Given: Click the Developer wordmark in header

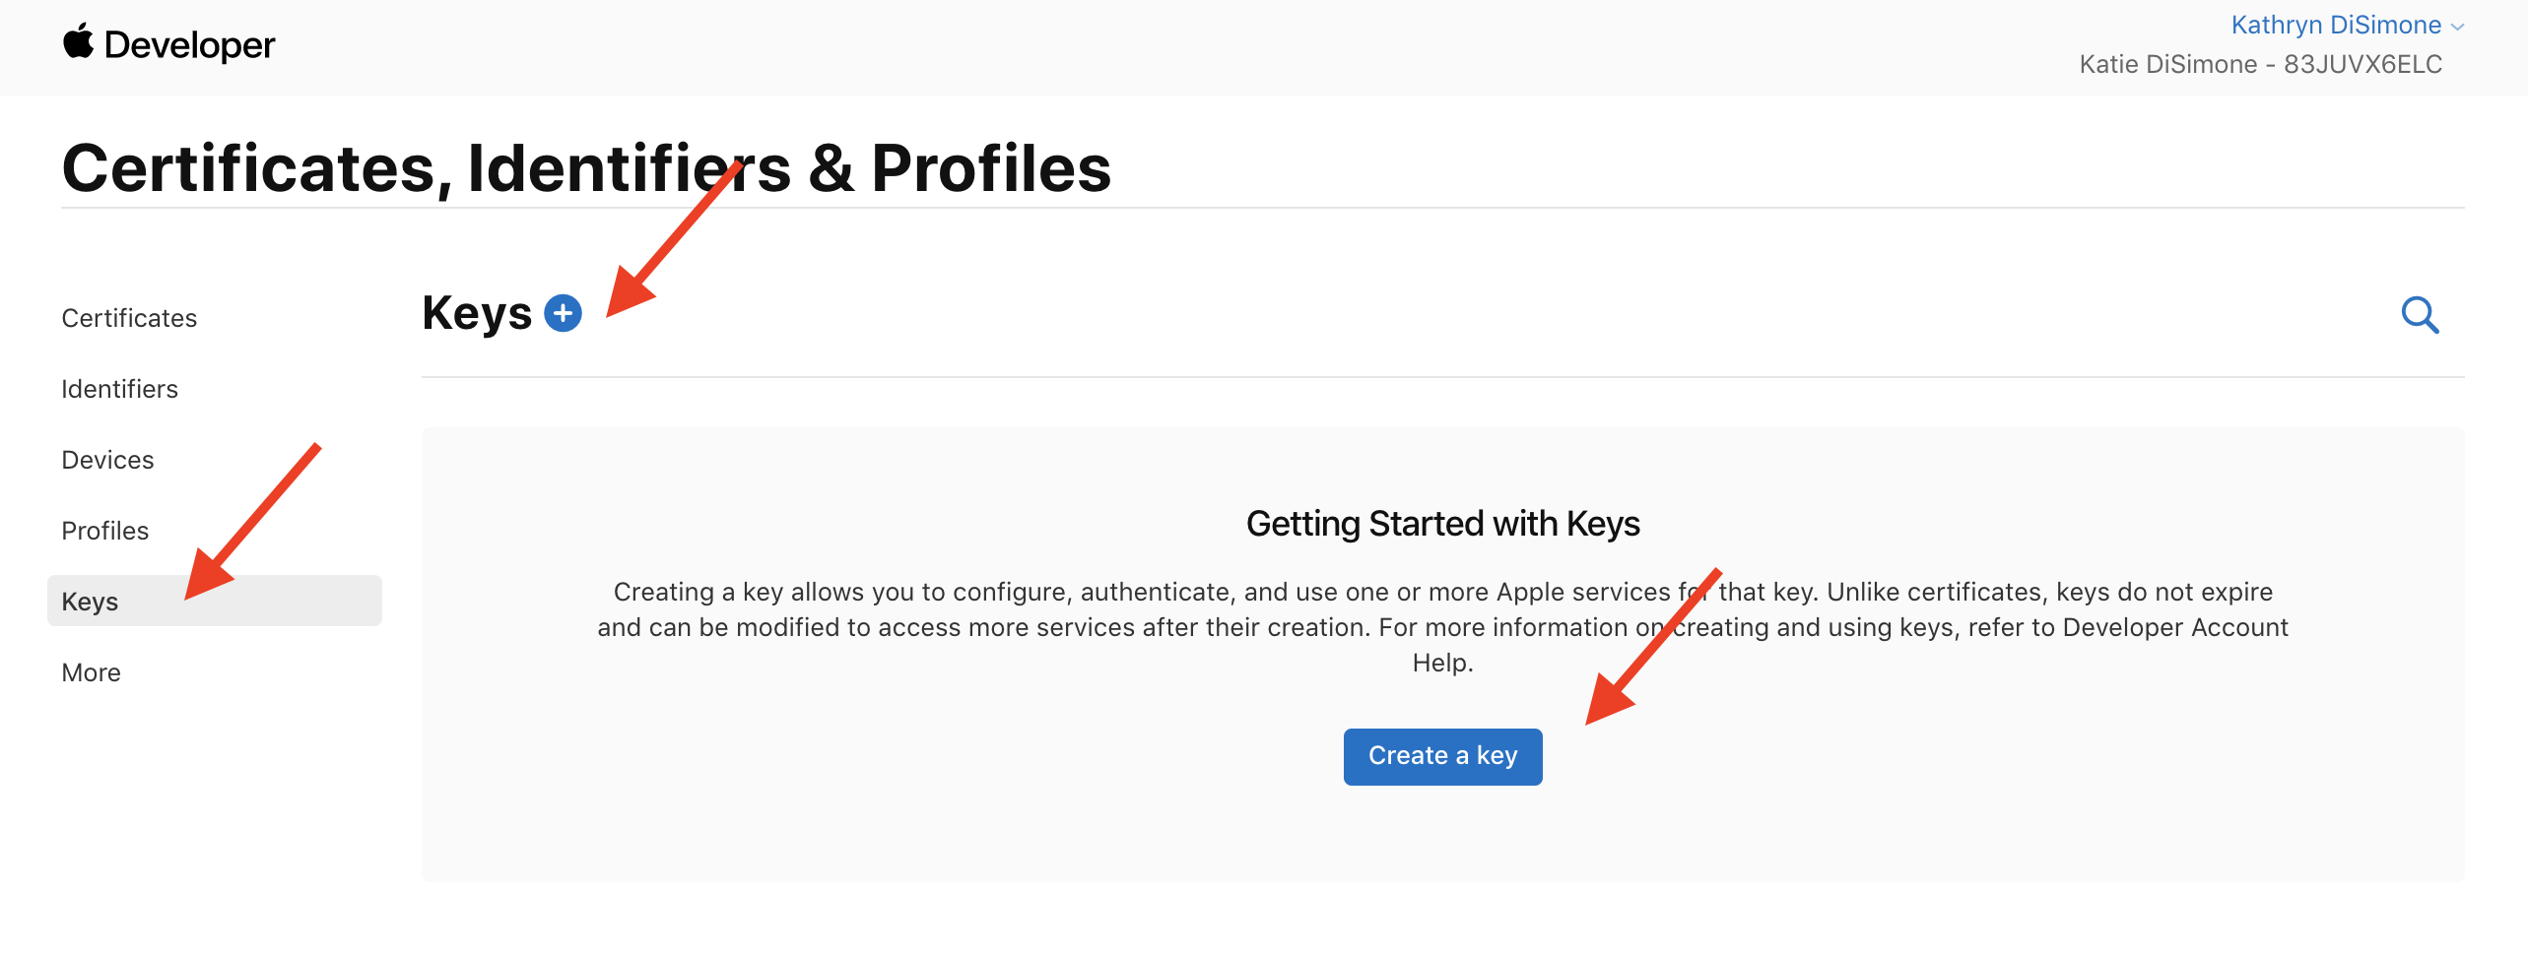Looking at the screenshot, I should [x=189, y=45].
